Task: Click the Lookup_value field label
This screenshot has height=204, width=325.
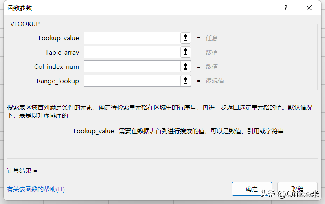Action: pos(59,38)
